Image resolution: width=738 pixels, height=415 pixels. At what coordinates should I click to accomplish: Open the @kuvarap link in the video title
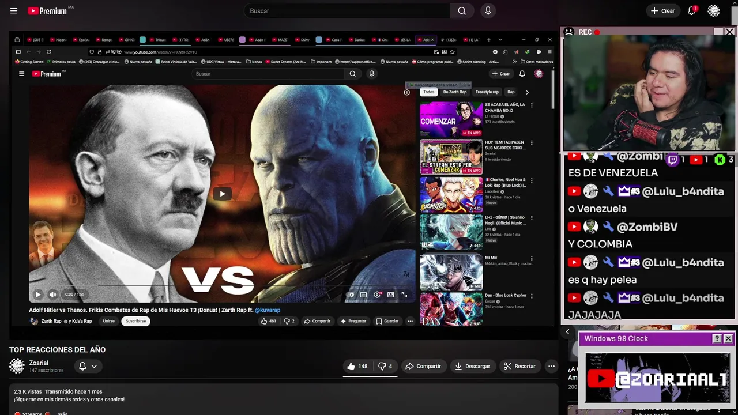pos(268,310)
